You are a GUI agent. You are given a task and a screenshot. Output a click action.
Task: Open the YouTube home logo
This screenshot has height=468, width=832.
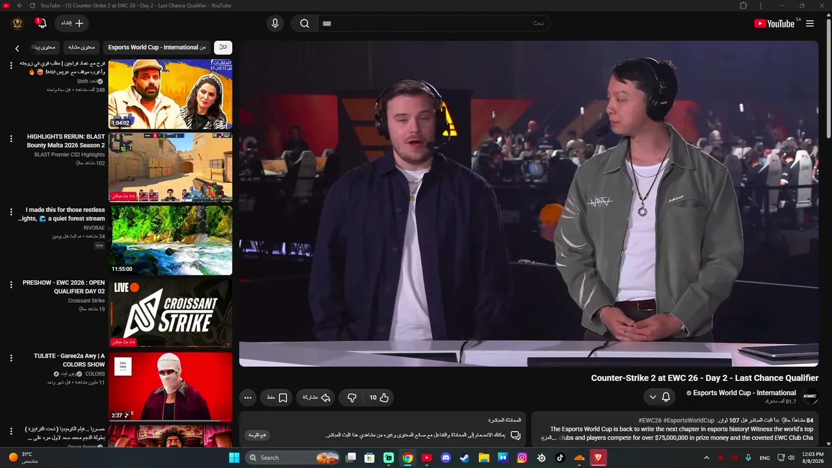(774, 23)
